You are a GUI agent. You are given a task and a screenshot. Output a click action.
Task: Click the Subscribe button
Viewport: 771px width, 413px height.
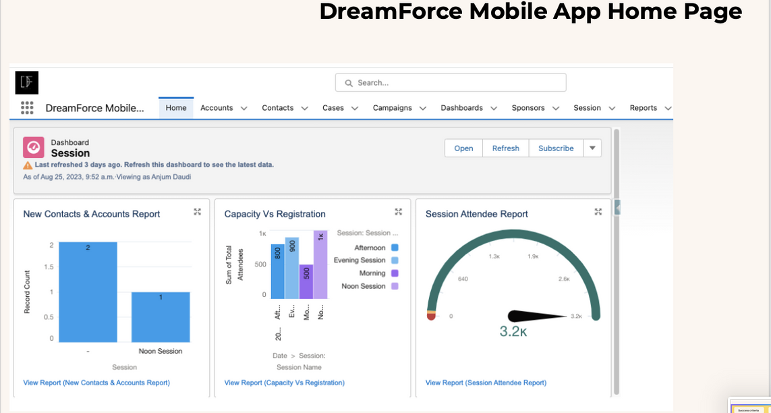(556, 148)
